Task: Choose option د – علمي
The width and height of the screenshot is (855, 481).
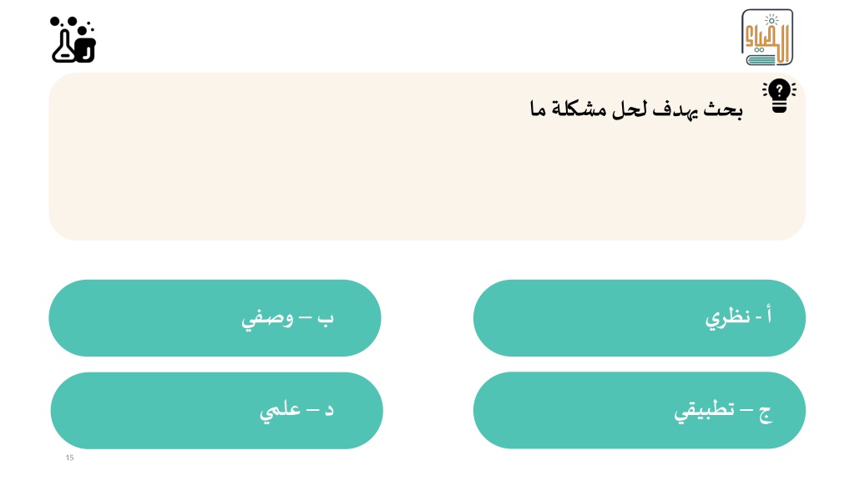Action: pyautogui.click(x=216, y=411)
